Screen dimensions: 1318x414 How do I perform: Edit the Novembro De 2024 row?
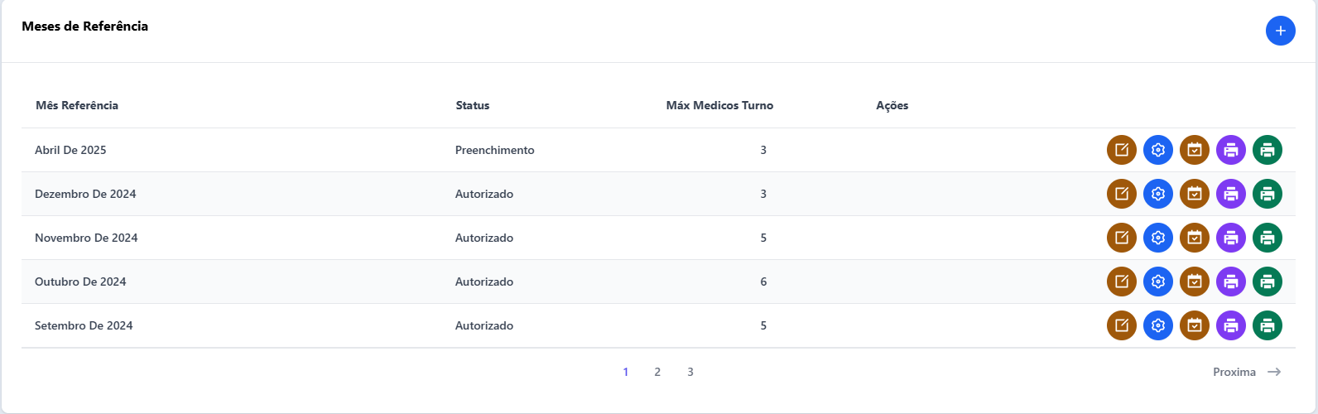click(1122, 238)
